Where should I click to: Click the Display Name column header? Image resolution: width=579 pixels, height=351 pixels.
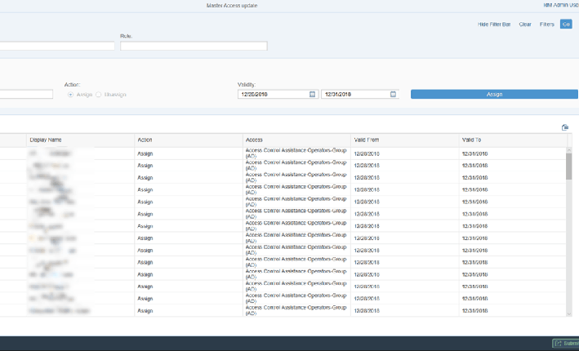point(80,140)
